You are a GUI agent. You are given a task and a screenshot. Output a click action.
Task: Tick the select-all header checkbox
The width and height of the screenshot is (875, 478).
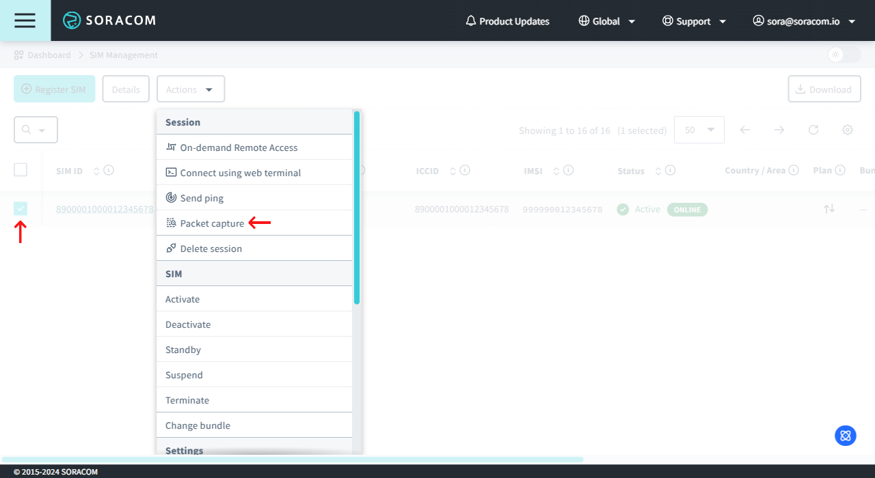coord(21,170)
